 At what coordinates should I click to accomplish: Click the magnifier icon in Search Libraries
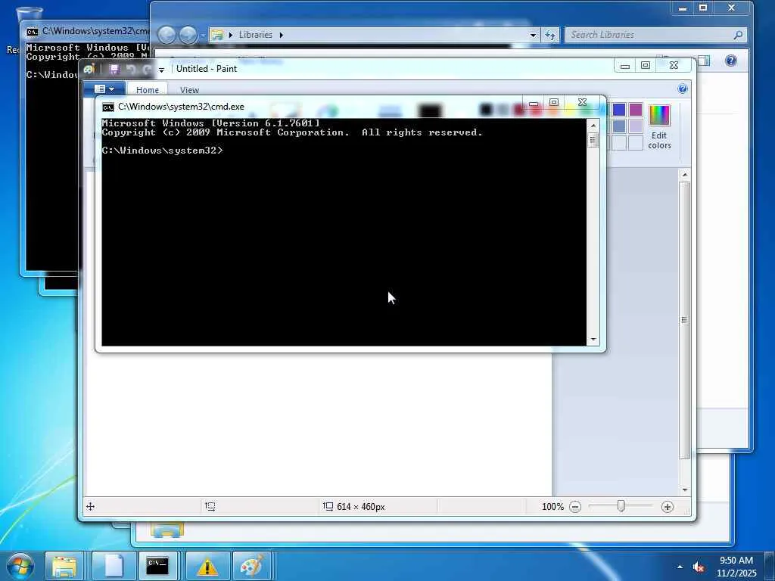pos(738,35)
